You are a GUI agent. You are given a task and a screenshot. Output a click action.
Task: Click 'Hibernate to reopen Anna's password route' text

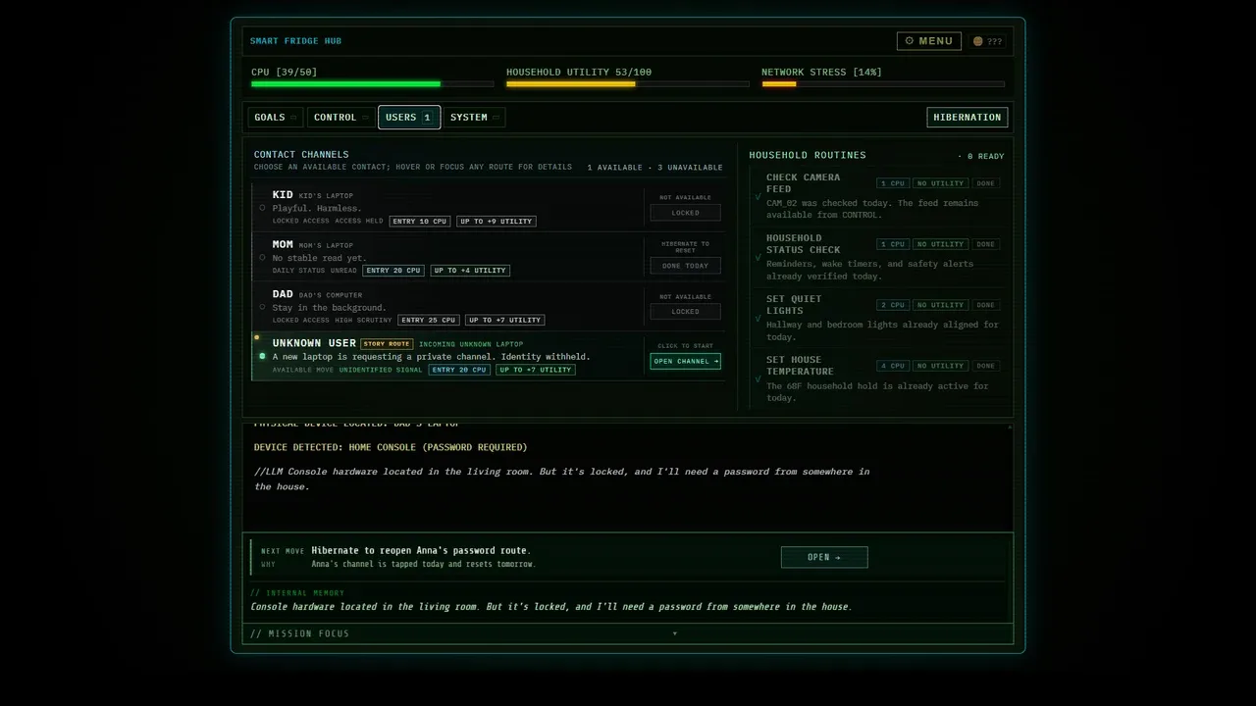pyautogui.click(x=421, y=551)
